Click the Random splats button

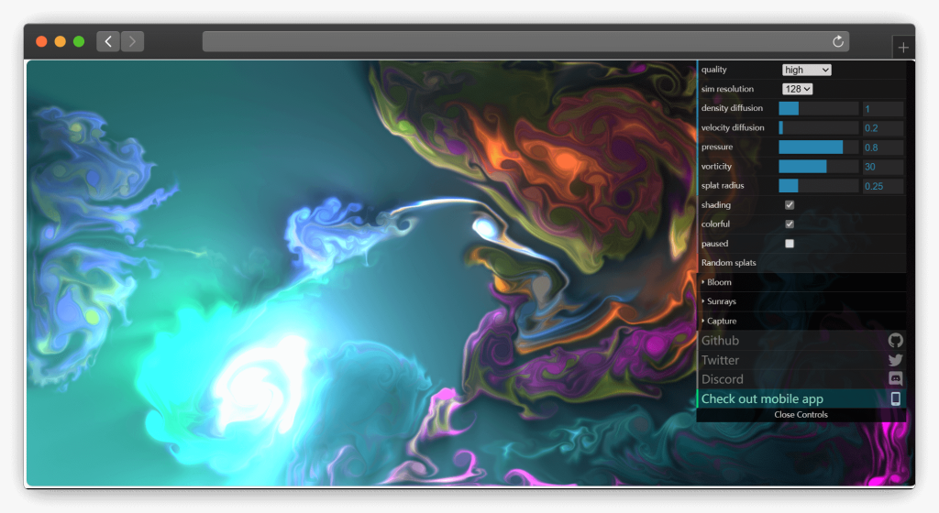729,263
